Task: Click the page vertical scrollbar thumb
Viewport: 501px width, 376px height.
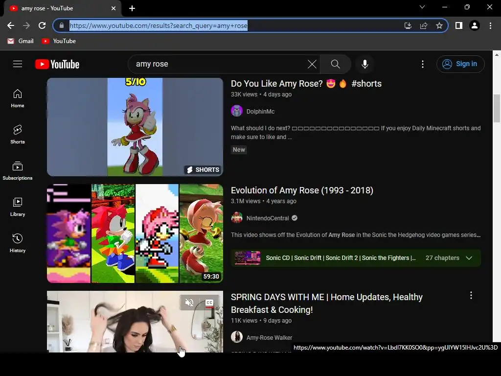Action: pyautogui.click(x=497, y=108)
